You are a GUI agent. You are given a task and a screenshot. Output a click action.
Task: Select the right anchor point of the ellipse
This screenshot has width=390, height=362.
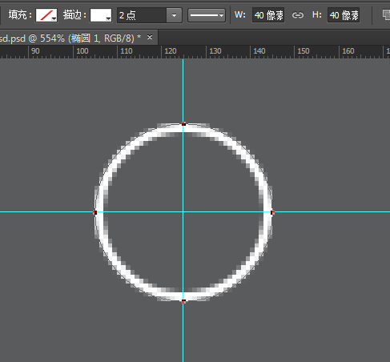click(272, 212)
